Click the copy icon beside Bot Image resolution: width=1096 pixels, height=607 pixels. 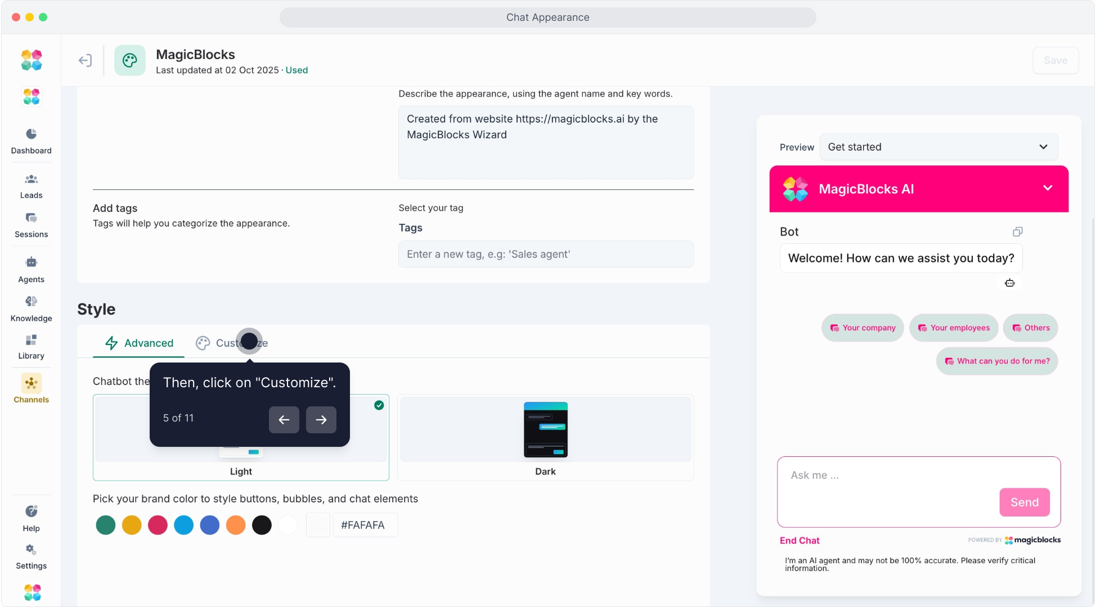(1017, 232)
